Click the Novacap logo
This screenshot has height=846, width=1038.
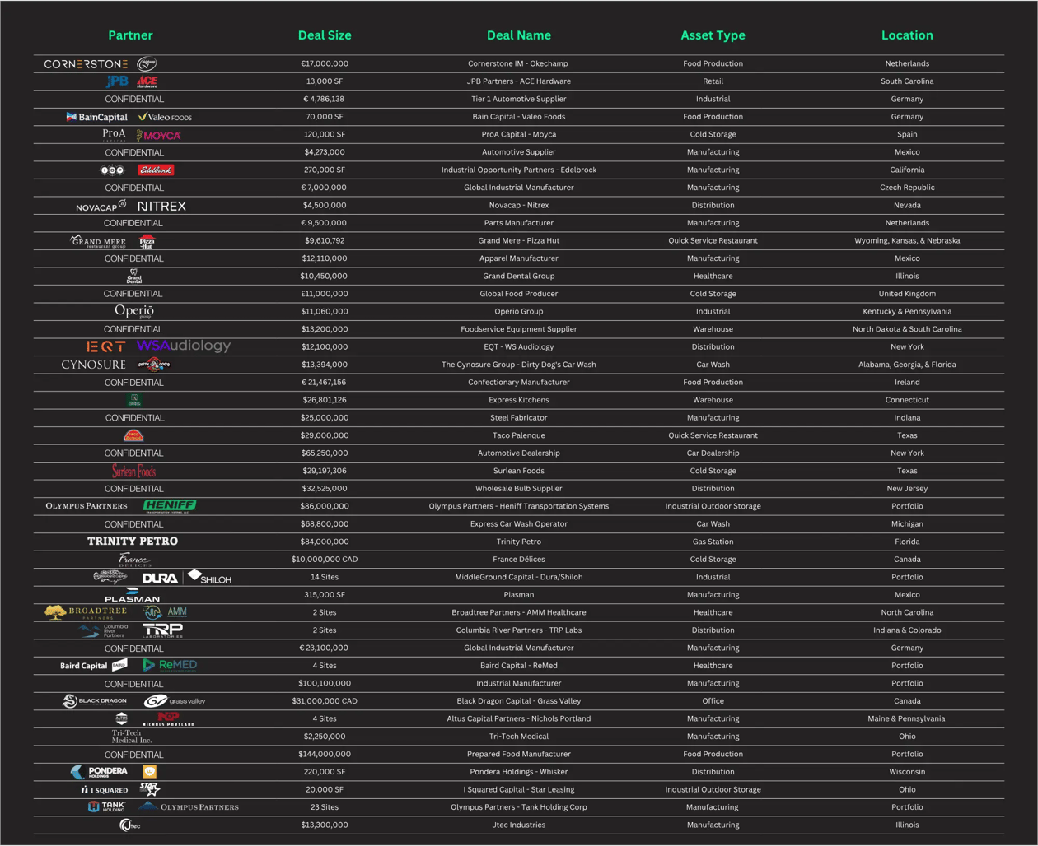(101, 206)
